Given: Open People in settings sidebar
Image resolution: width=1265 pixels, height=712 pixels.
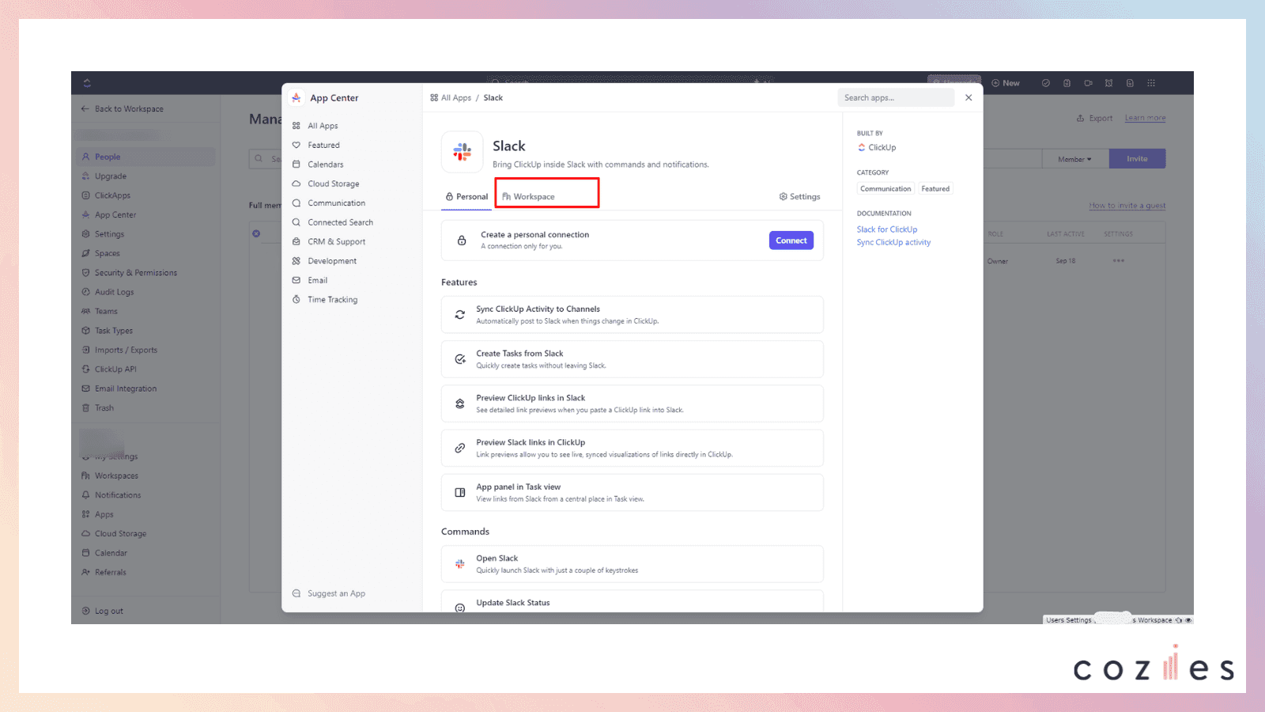Looking at the screenshot, I should click(x=145, y=157).
